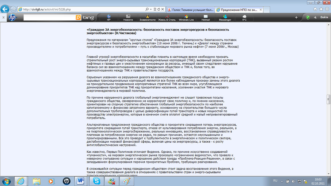
Task: Click paragraph starting Главной угрозой энергобезопасности
Action: pyautogui.click(x=162, y=64)
